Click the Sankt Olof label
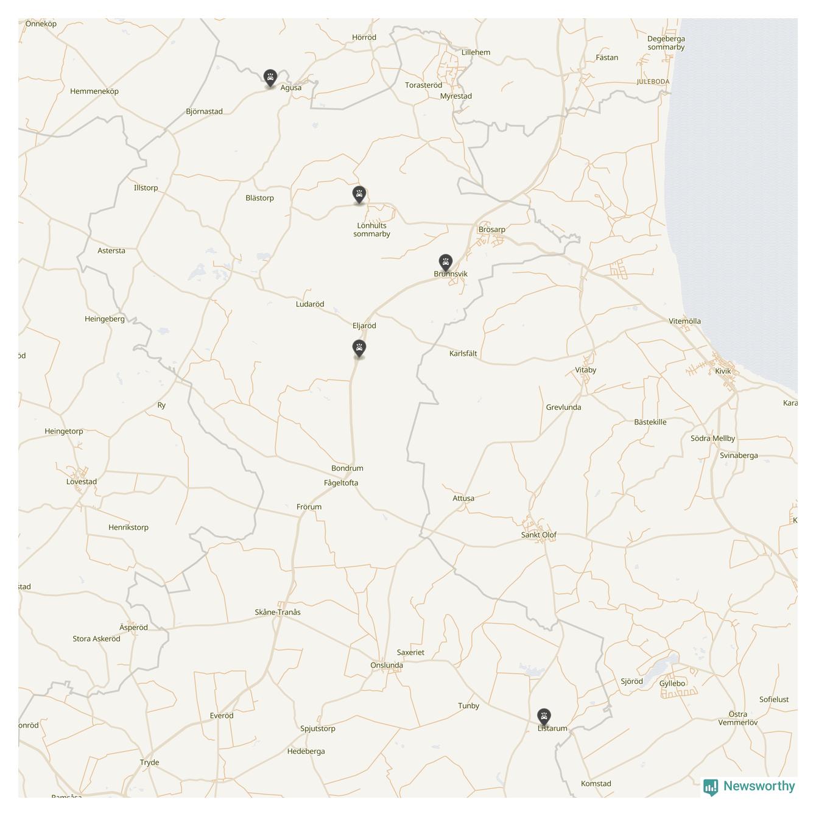The image size is (816, 816). point(538,535)
